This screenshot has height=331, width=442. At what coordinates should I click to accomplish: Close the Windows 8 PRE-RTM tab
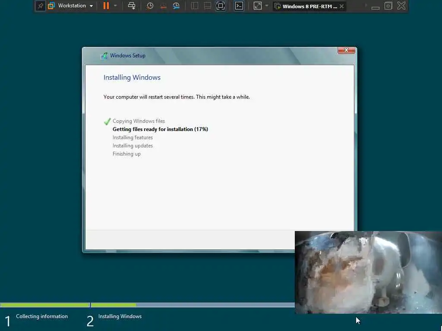pos(342,6)
